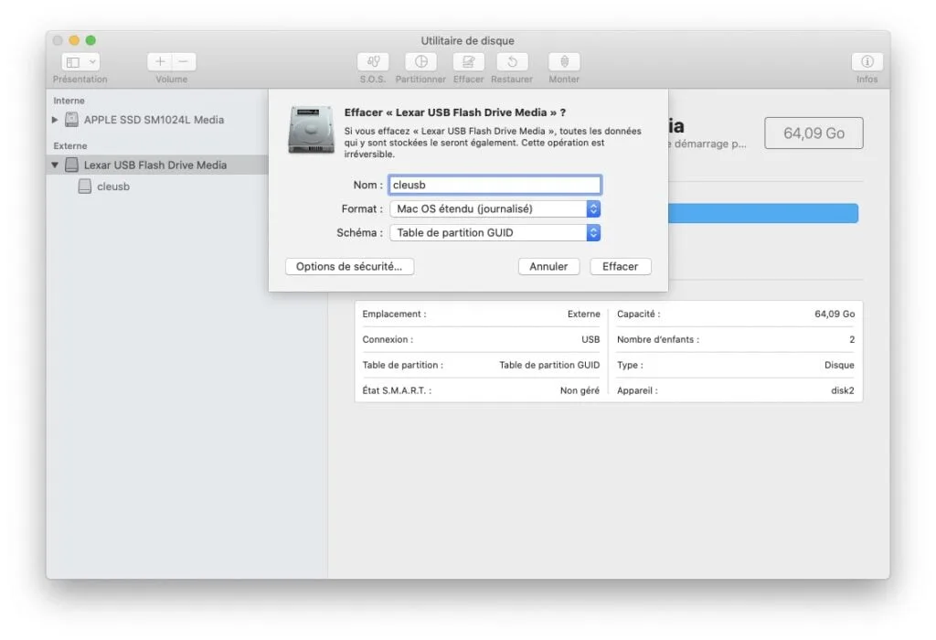Viewport: 936px width, 640px height.
Task: Click the Annuler button
Action: pos(548,266)
